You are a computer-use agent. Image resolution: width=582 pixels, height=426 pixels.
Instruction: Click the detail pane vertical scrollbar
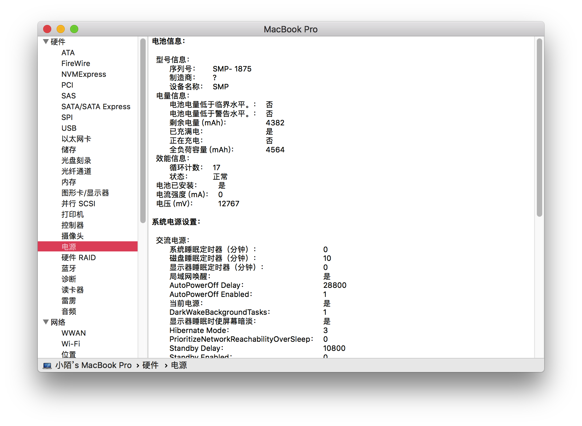tap(539, 127)
